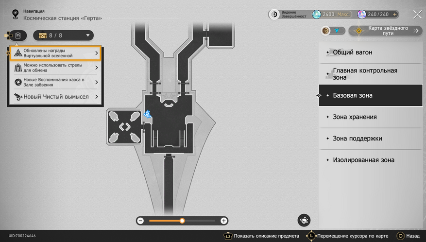Close the map with X icon

[x=417, y=15]
